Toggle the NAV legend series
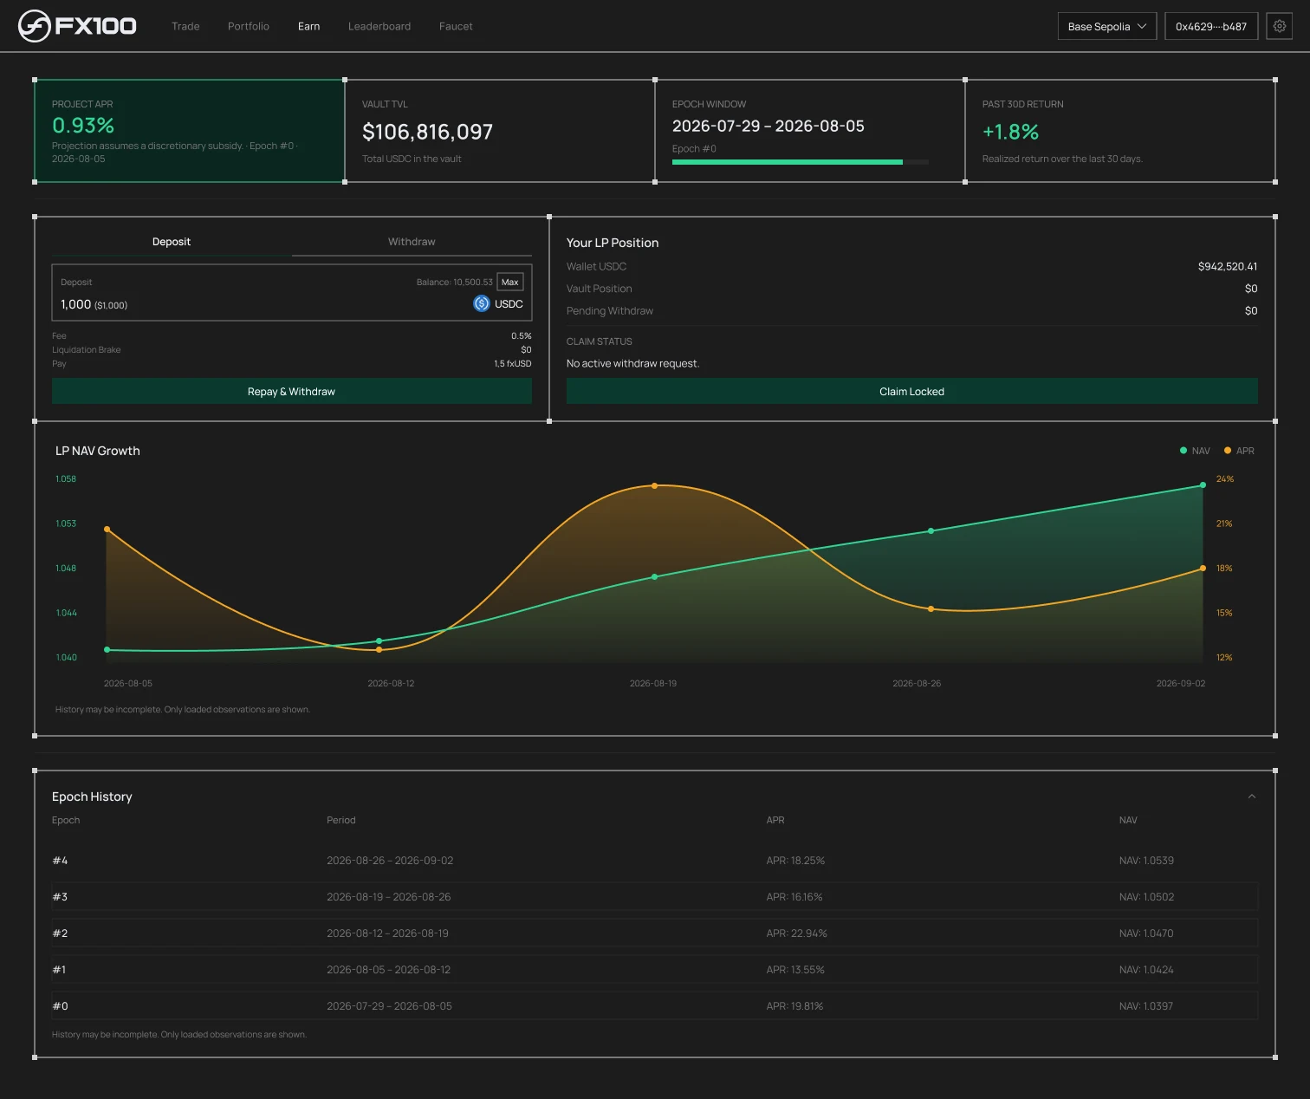The image size is (1310, 1099). tap(1195, 451)
